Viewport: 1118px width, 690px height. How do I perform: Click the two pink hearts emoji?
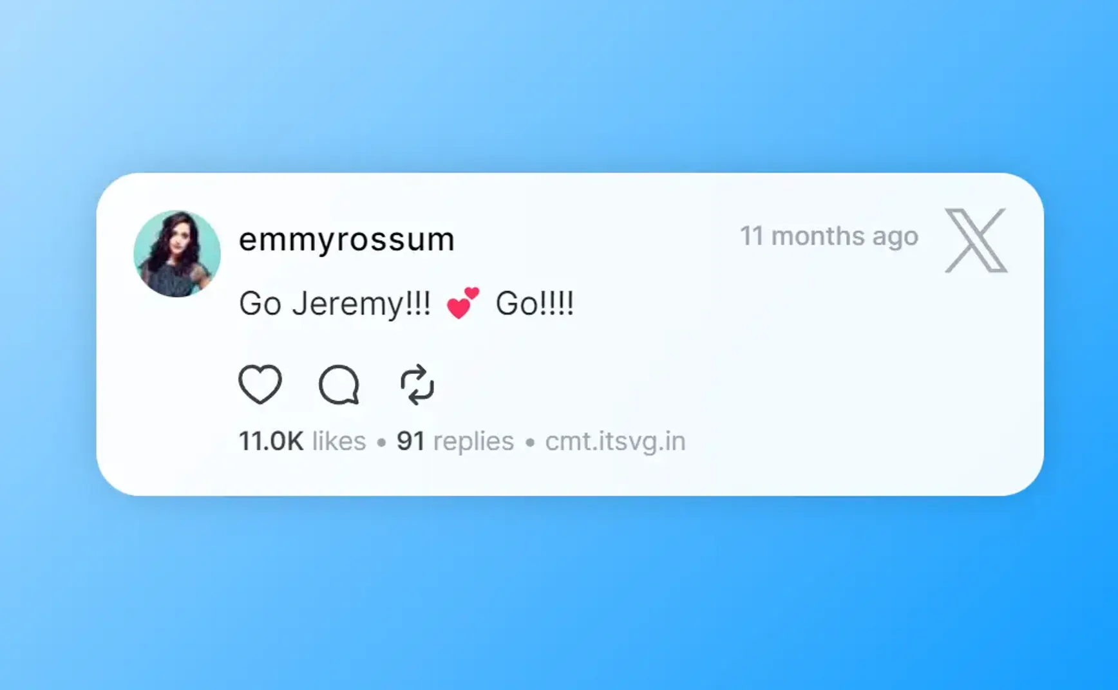[x=462, y=303]
